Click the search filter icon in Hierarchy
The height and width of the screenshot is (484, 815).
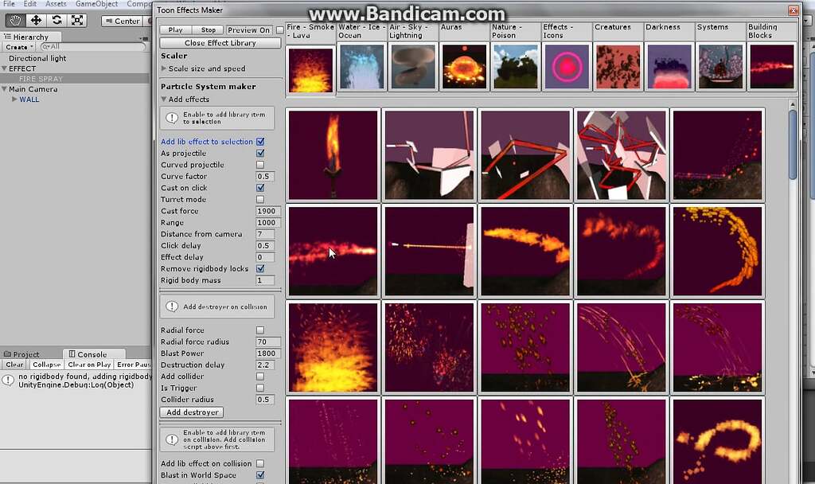tap(45, 46)
